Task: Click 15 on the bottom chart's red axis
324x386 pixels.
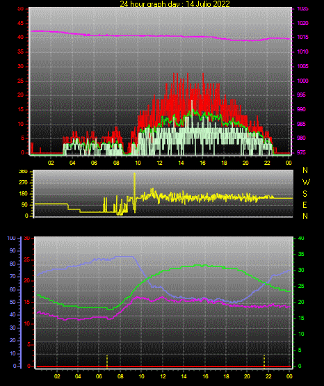Action: 27,302
